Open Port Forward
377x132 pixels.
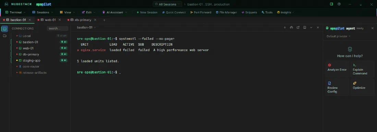tap(200, 12)
